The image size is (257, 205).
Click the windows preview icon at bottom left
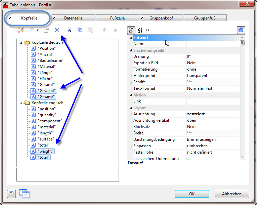25,193
